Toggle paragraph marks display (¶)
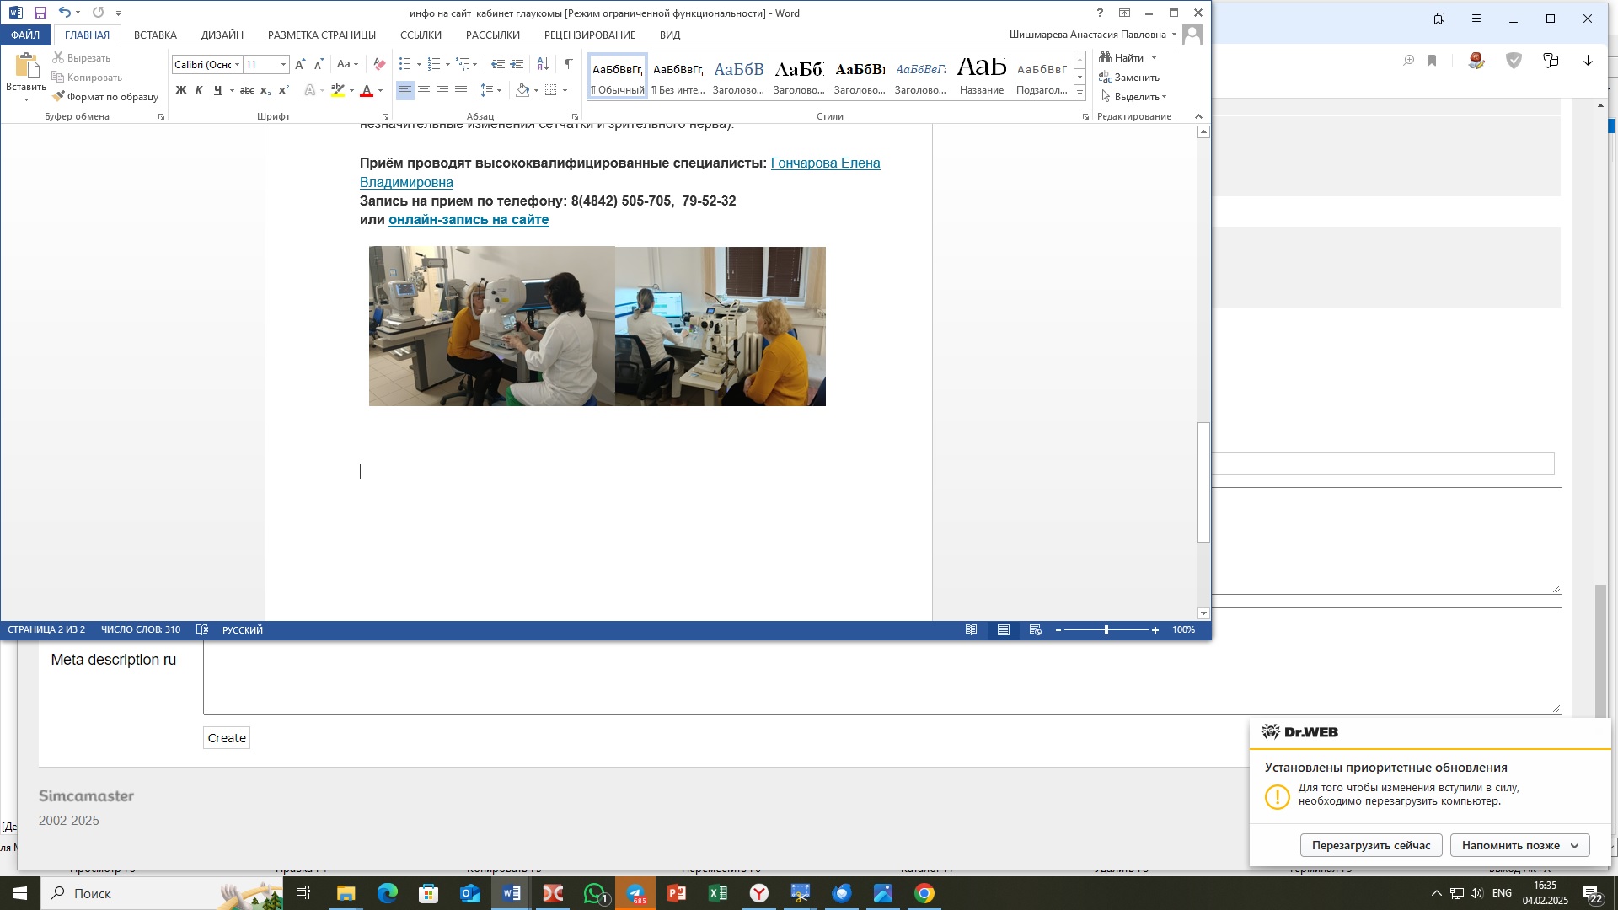 [x=569, y=65]
